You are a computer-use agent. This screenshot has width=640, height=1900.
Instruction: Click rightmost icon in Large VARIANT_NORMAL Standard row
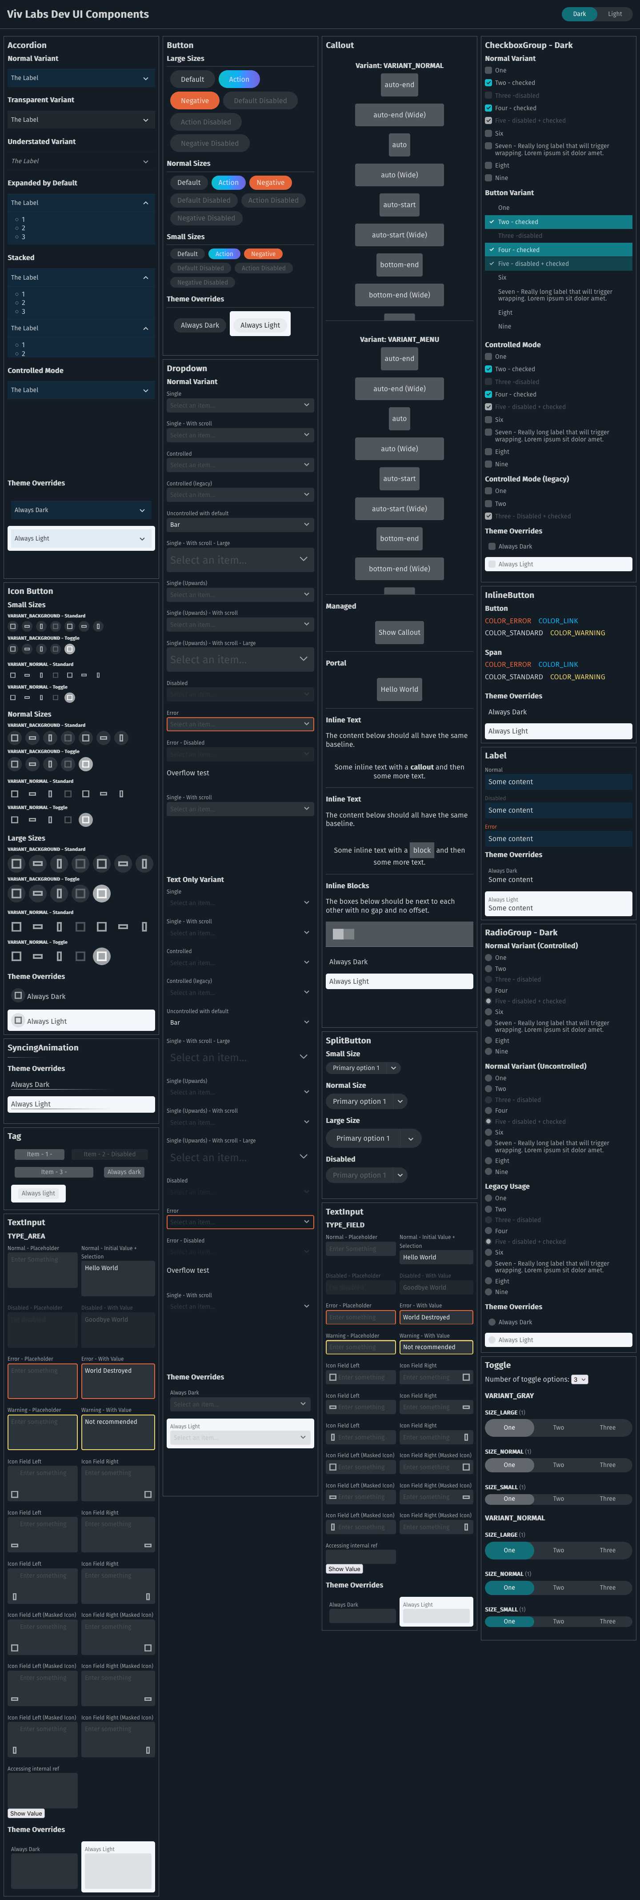click(144, 926)
